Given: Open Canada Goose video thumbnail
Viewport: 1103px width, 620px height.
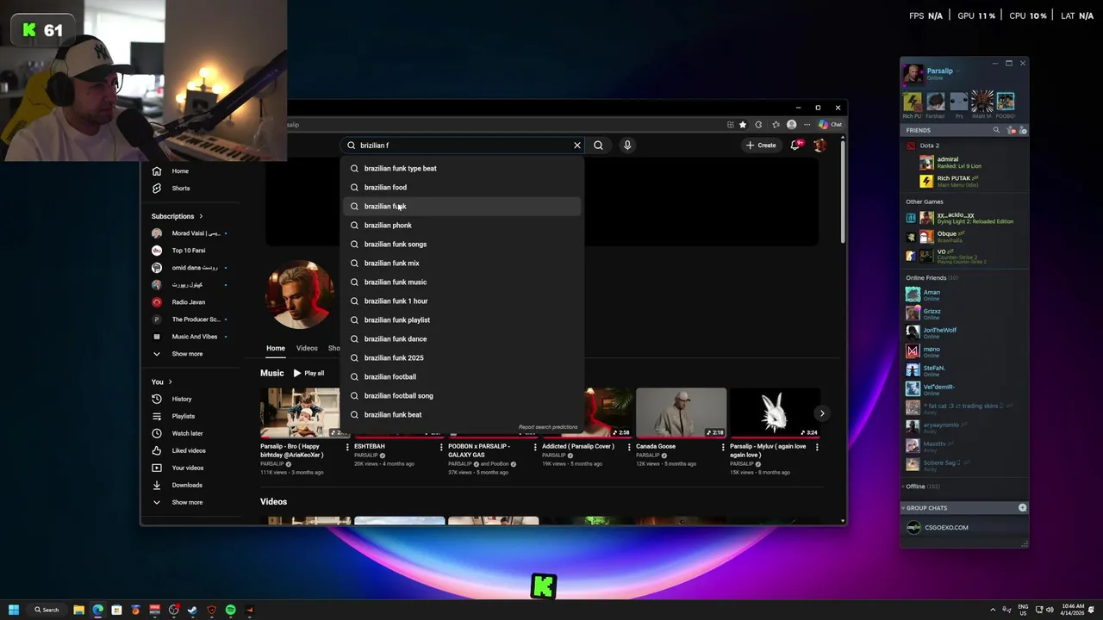Looking at the screenshot, I should tap(681, 413).
